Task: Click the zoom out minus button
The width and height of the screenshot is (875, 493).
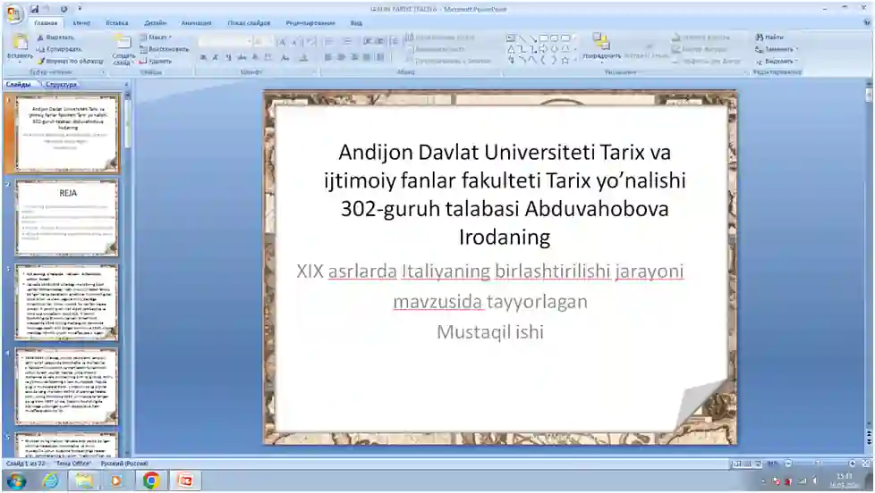Action: pos(788,464)
